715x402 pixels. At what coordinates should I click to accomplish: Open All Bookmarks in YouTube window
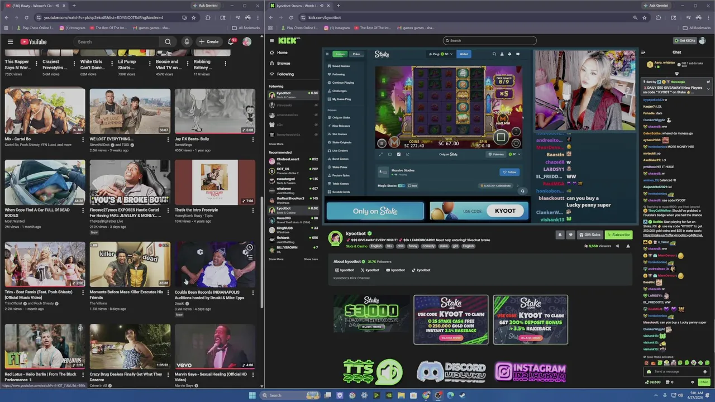246,27
